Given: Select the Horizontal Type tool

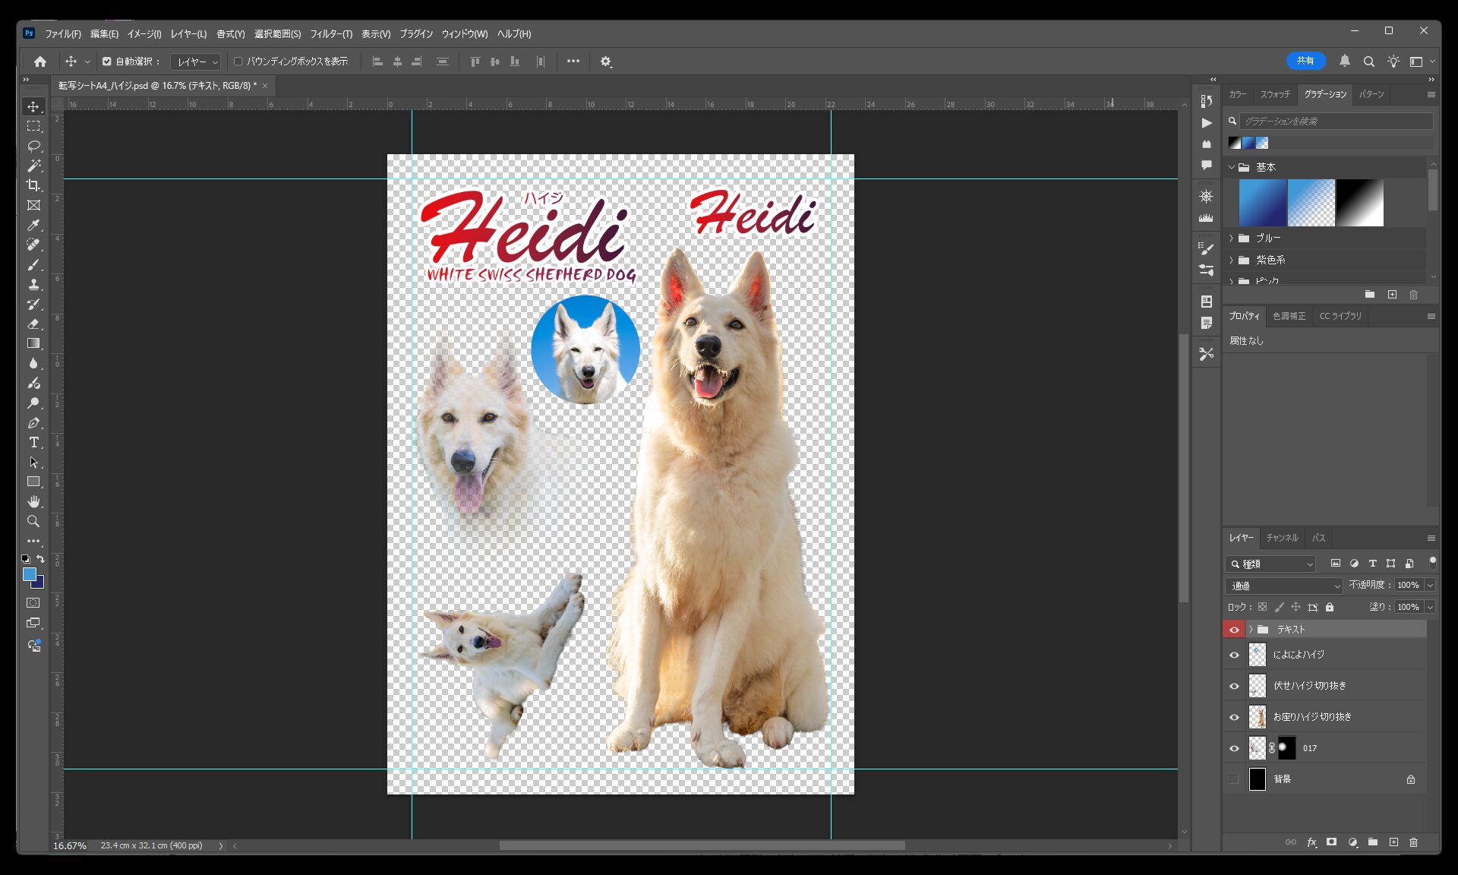Looking at the screenshot, I should (33, 442).
